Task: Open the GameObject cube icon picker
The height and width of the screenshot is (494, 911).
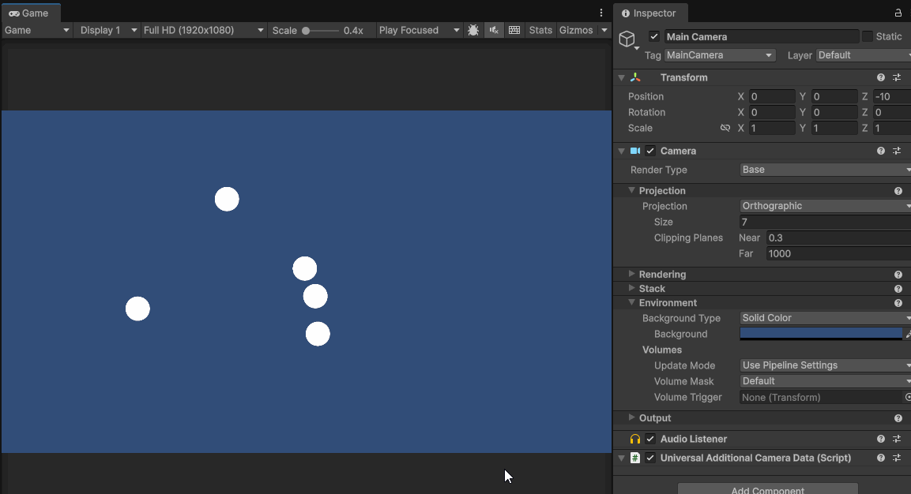Action: [628, 39]
